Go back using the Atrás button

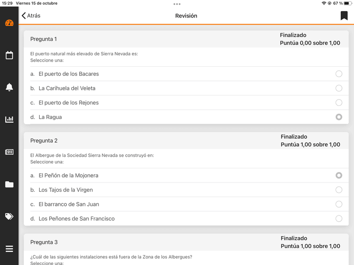pyautogui.click(x=31, y=16)
